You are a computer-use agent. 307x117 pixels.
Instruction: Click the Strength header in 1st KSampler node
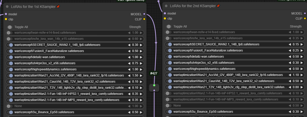pos(135,27)
